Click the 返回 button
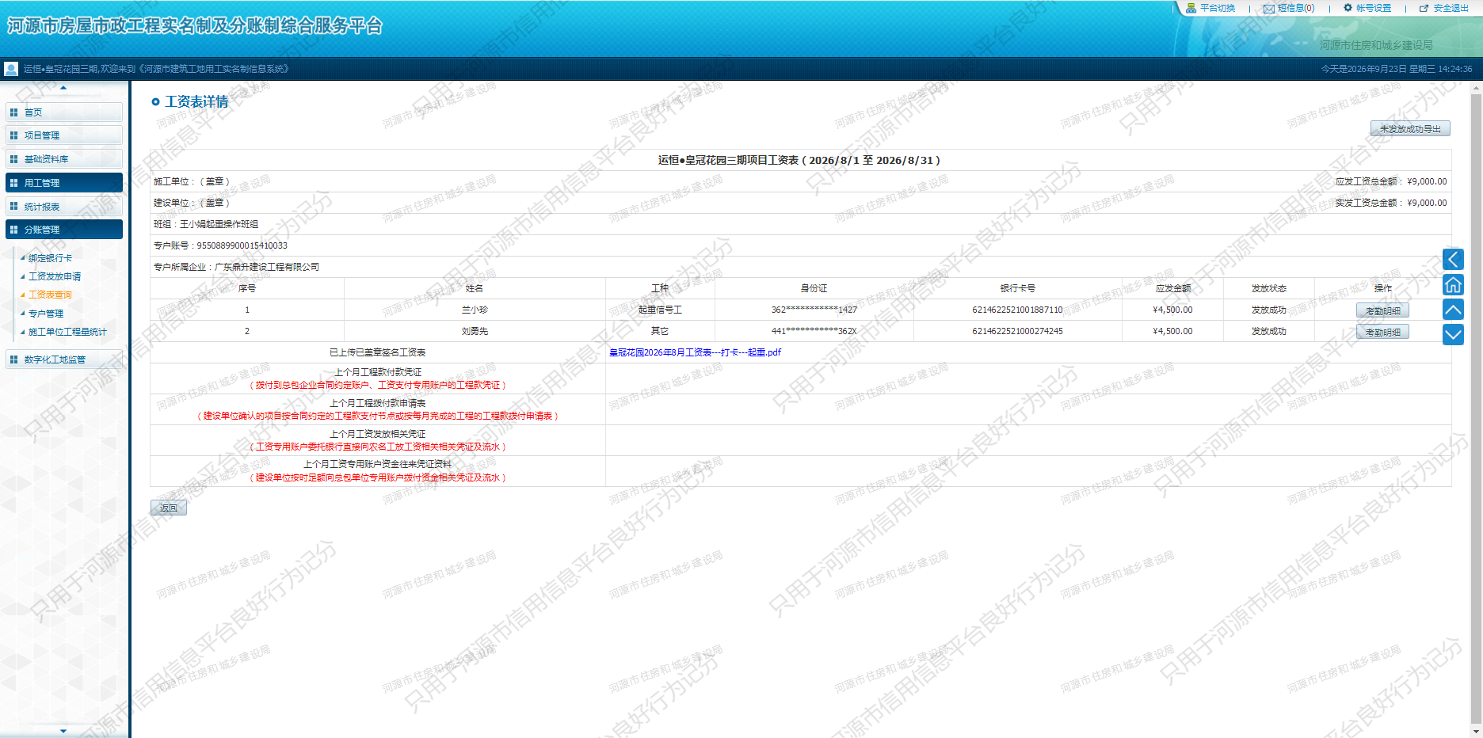The image size is (1483, 738). click(169, 508)
